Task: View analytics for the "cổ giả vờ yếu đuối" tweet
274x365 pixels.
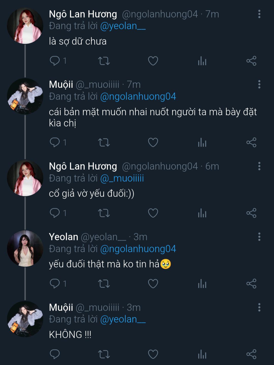Action: point(202,213)
